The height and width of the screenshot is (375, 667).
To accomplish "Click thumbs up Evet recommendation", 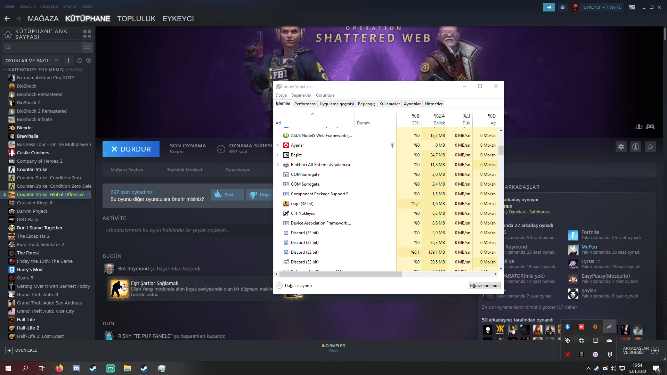I will click(x=227, y=195).
